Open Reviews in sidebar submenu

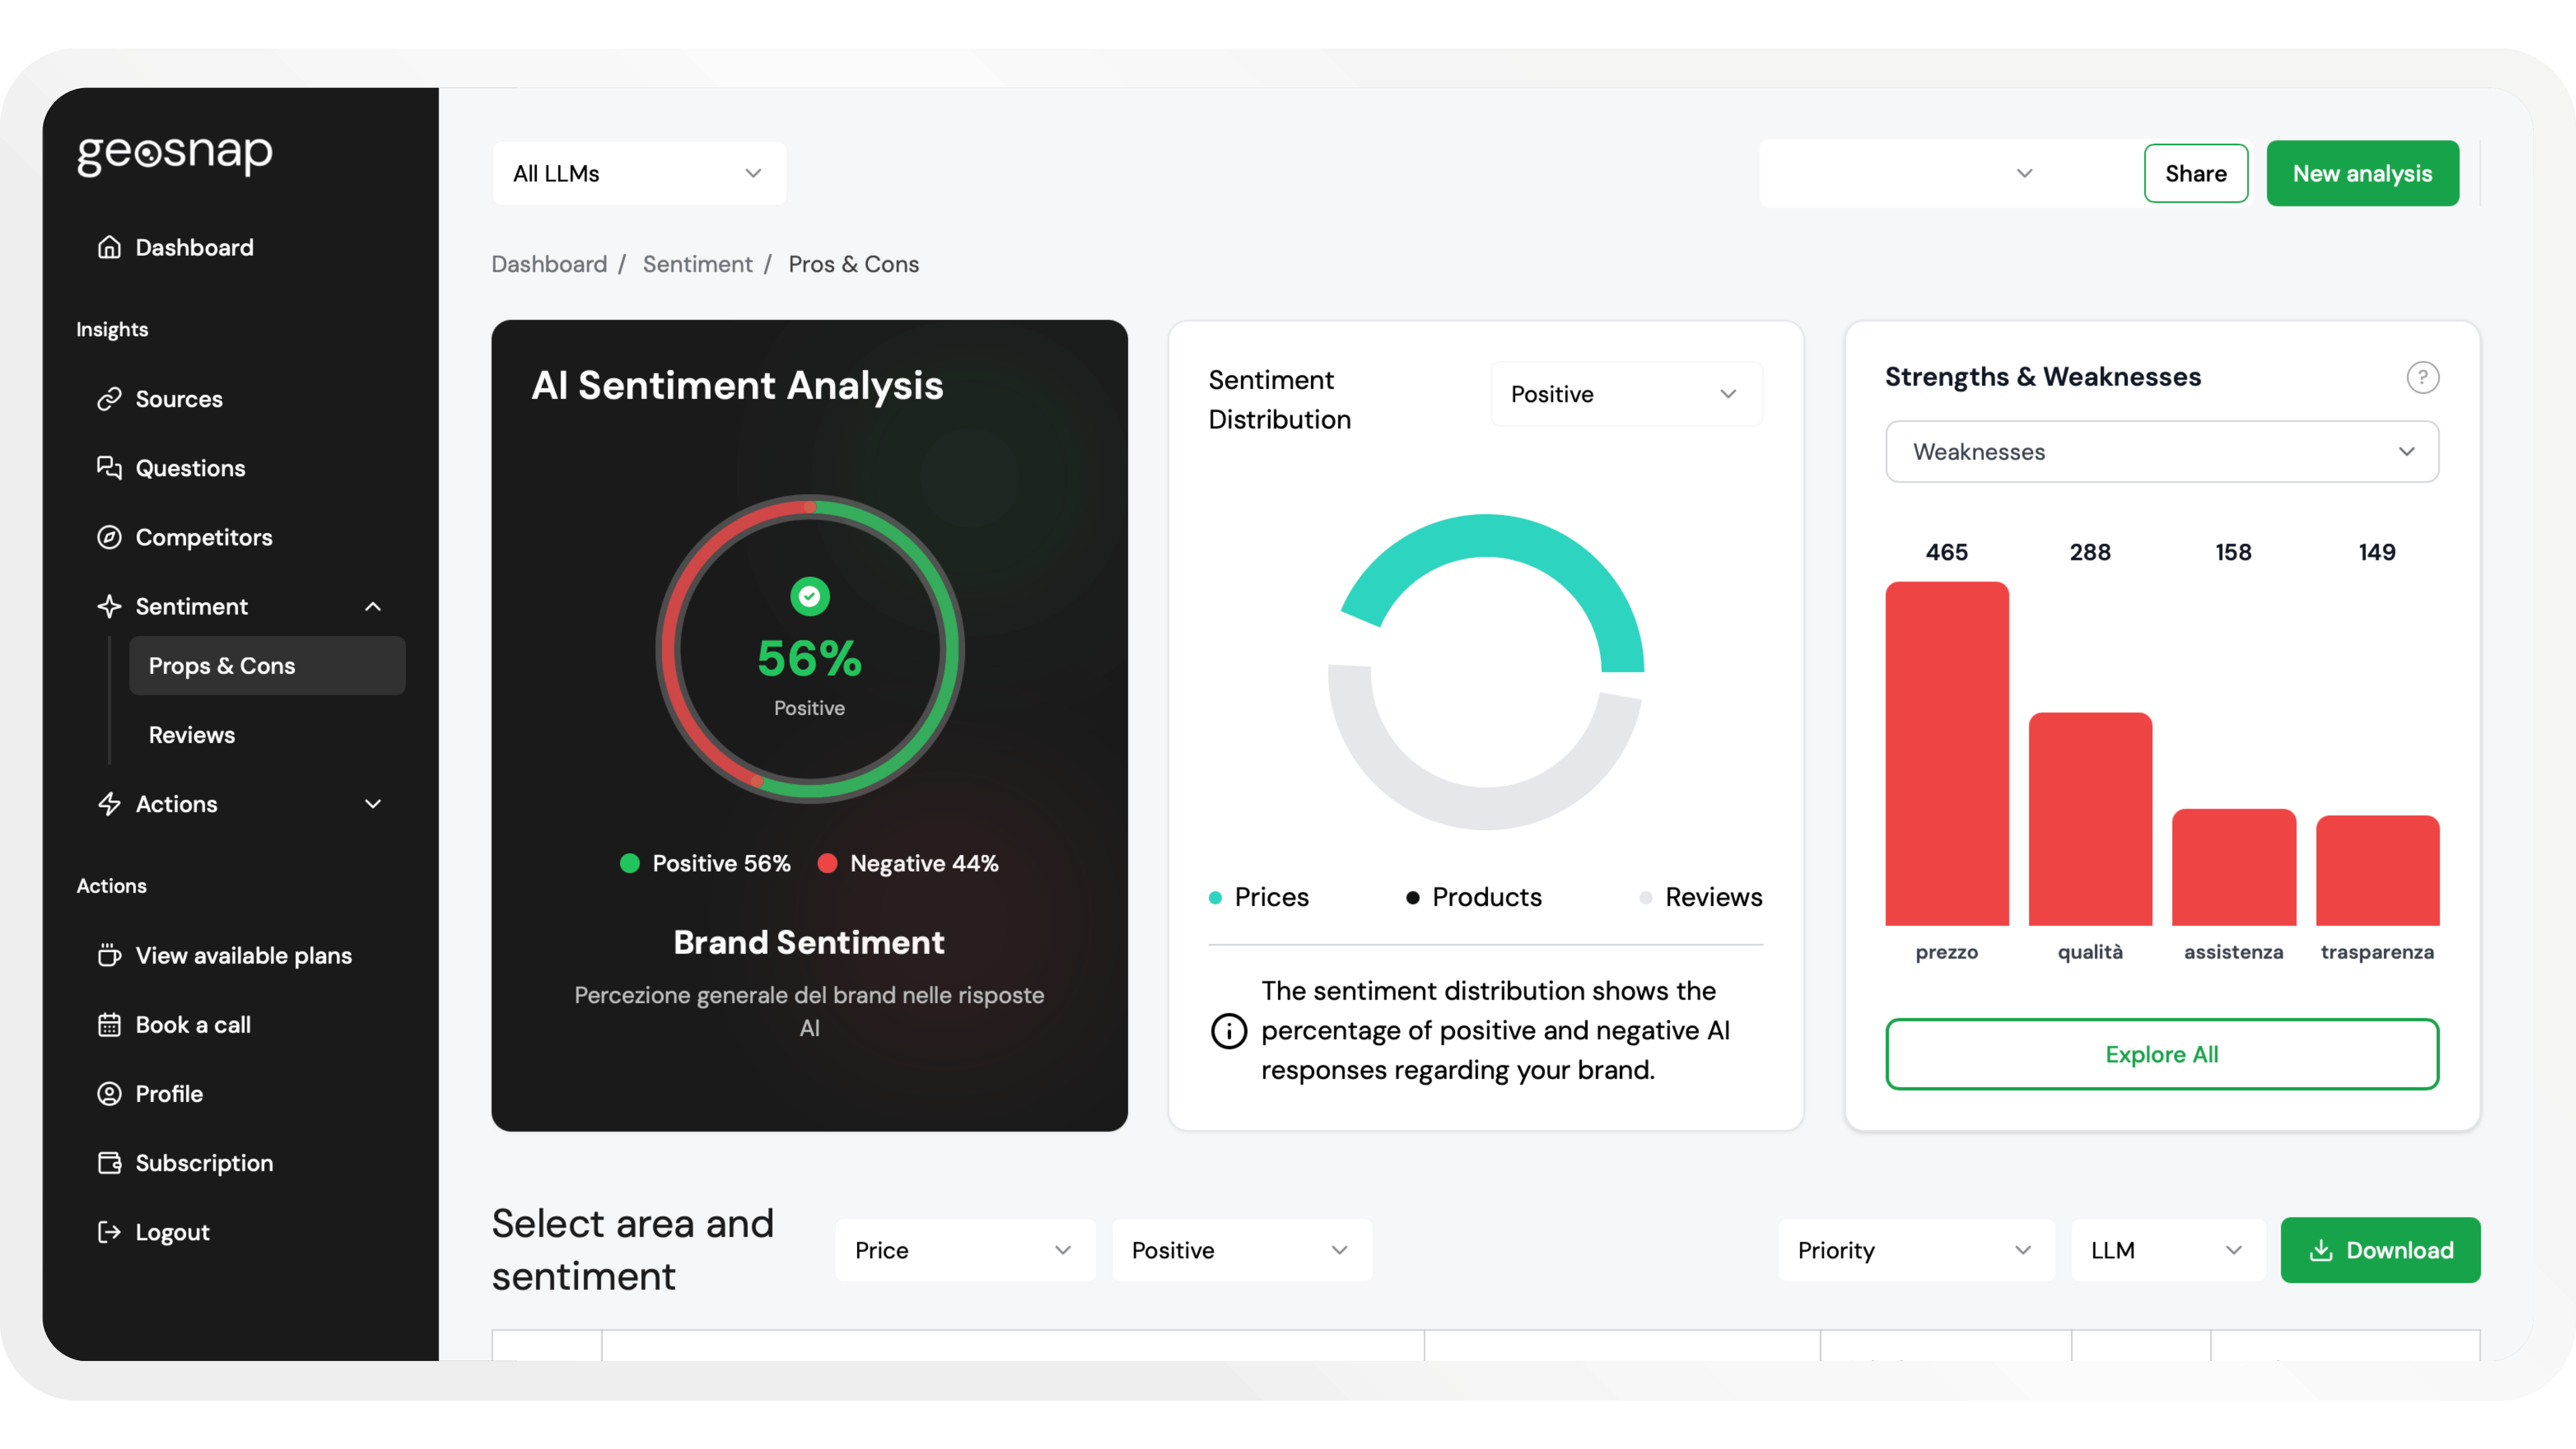(192, 735)
